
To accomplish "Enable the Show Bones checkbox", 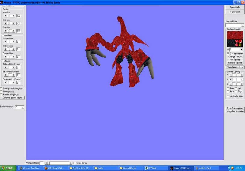I will [x=74, y=163].
